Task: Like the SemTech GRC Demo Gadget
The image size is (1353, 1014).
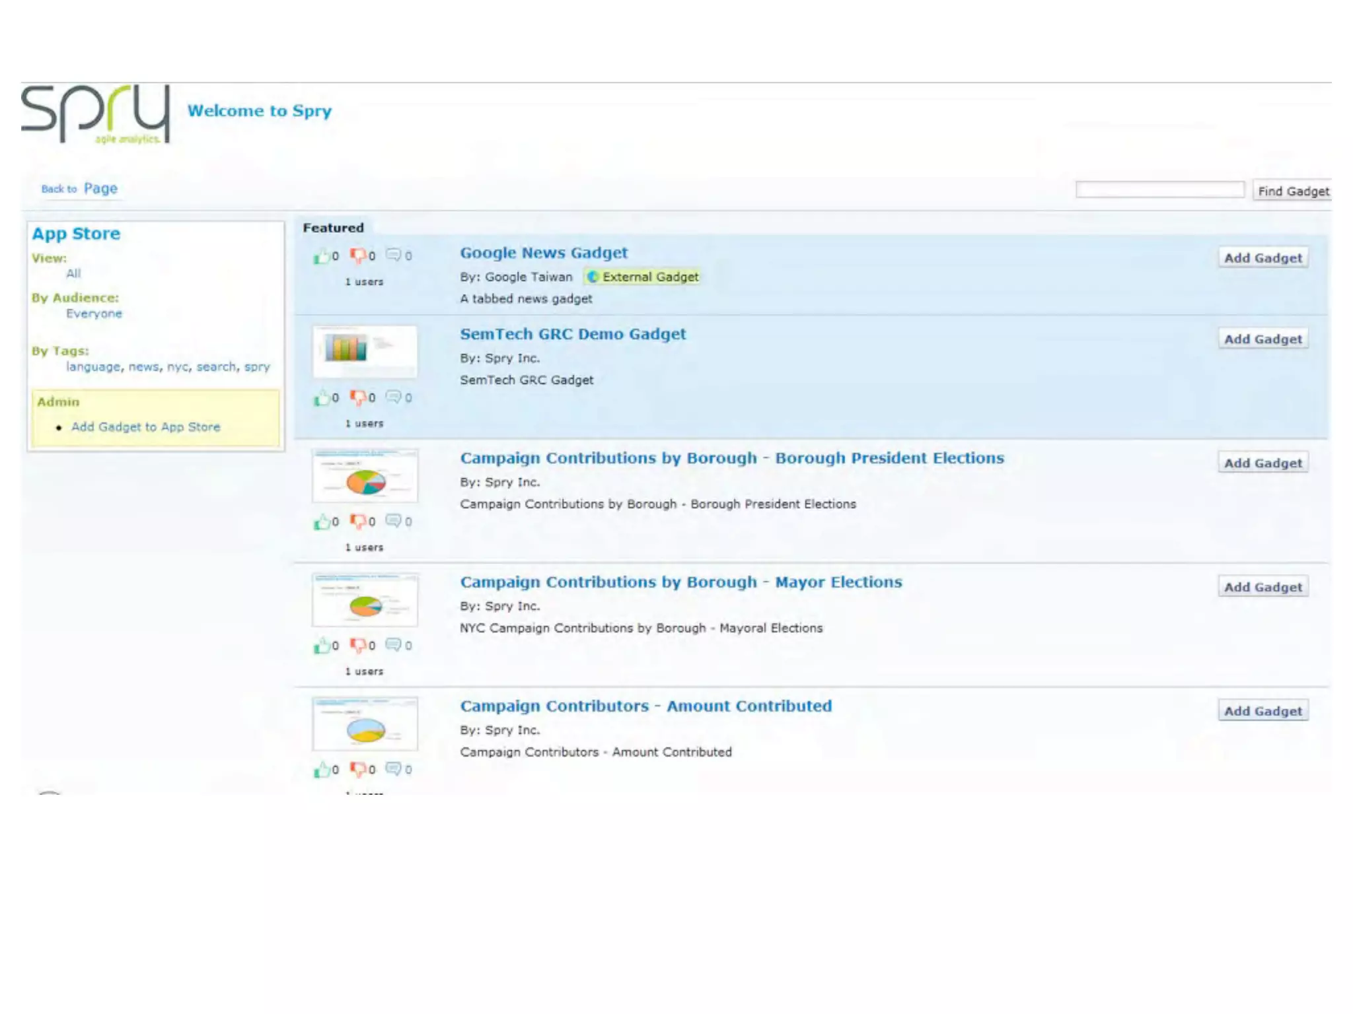Action: pyautogui.click(x=322, y=398)
